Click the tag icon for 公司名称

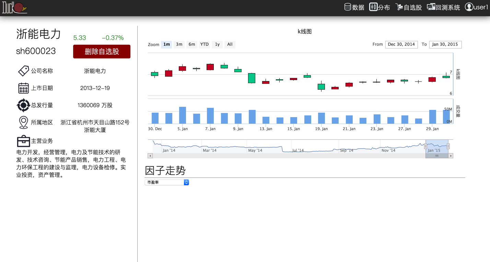pos(23,71)
